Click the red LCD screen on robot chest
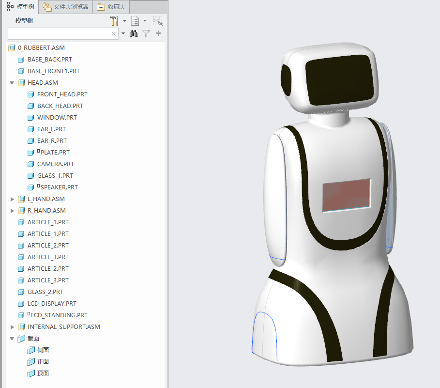The height and width of the screenshot is (388, 440). point(347,195)
